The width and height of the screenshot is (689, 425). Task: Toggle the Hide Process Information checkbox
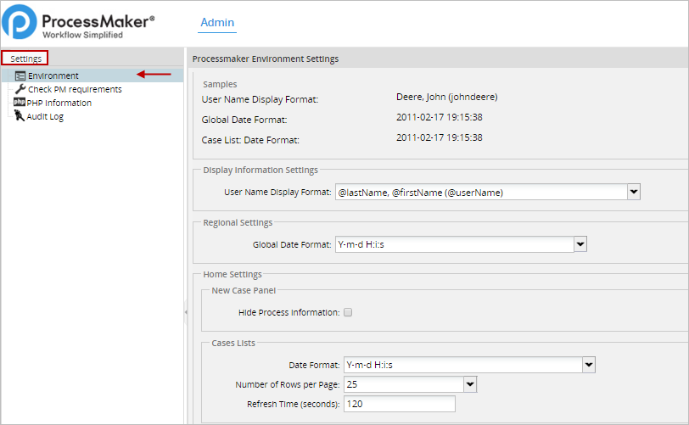(348, 312)
